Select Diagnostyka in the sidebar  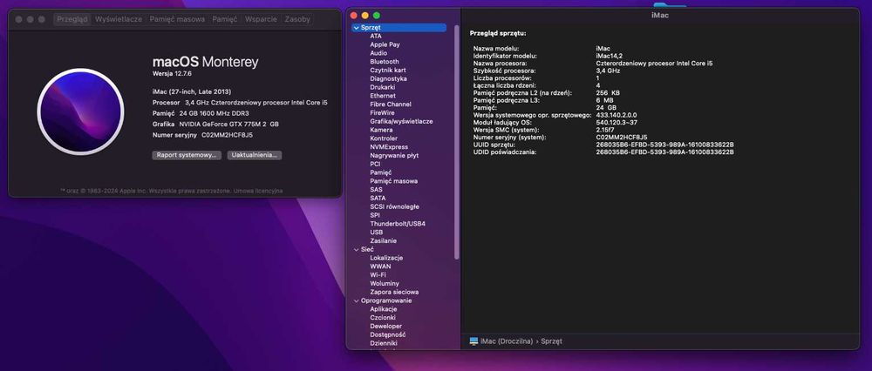point(388,79)
